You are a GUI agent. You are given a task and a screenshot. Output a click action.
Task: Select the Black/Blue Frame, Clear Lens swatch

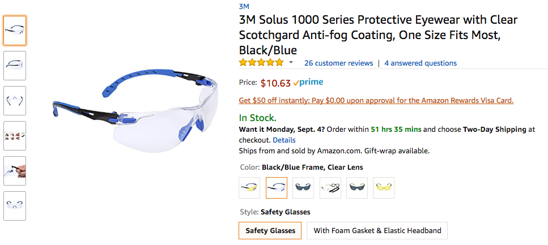[x=277, y=188]
